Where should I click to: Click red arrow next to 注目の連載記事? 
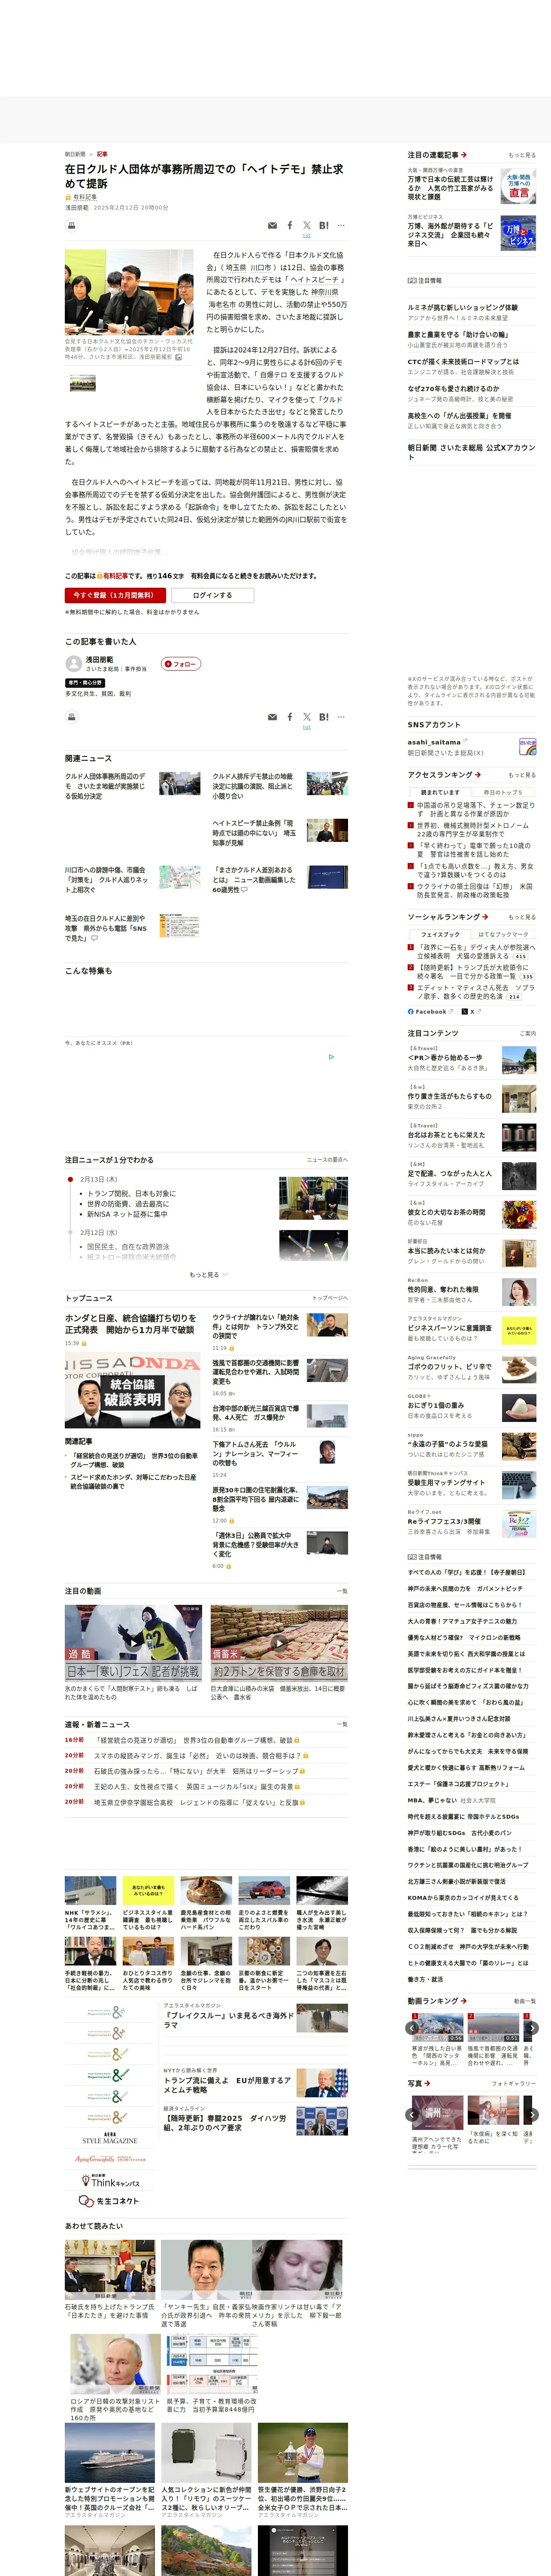(x=464, y=155)
